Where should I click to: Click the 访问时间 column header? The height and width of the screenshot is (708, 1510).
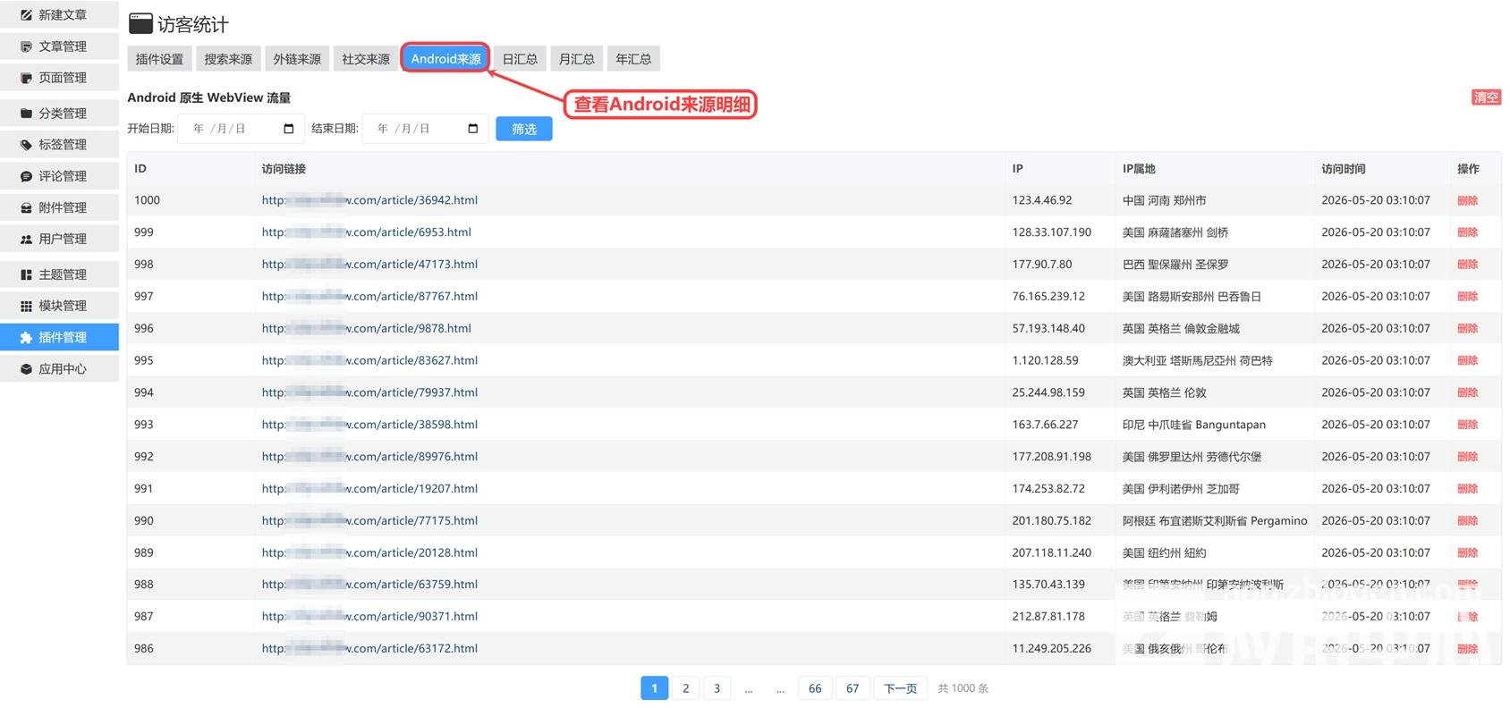pos(1343,169)
